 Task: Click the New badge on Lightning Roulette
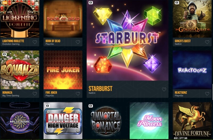(x=5, y=3)
